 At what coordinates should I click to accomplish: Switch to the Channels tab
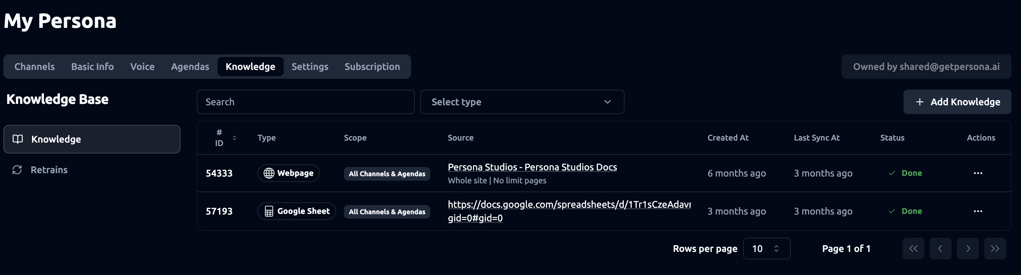point(34,67)
